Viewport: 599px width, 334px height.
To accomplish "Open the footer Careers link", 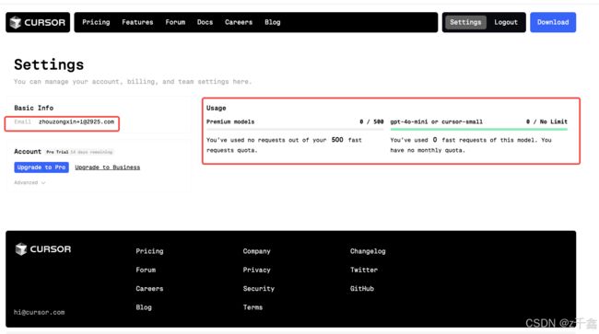I will (149, 289).
